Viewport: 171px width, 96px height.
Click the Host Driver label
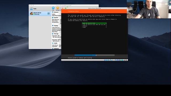55,45
